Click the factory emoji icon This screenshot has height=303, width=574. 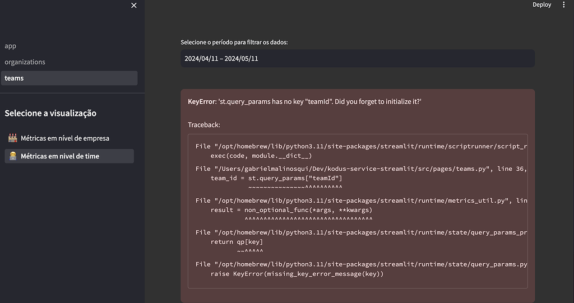click(12, 138)
